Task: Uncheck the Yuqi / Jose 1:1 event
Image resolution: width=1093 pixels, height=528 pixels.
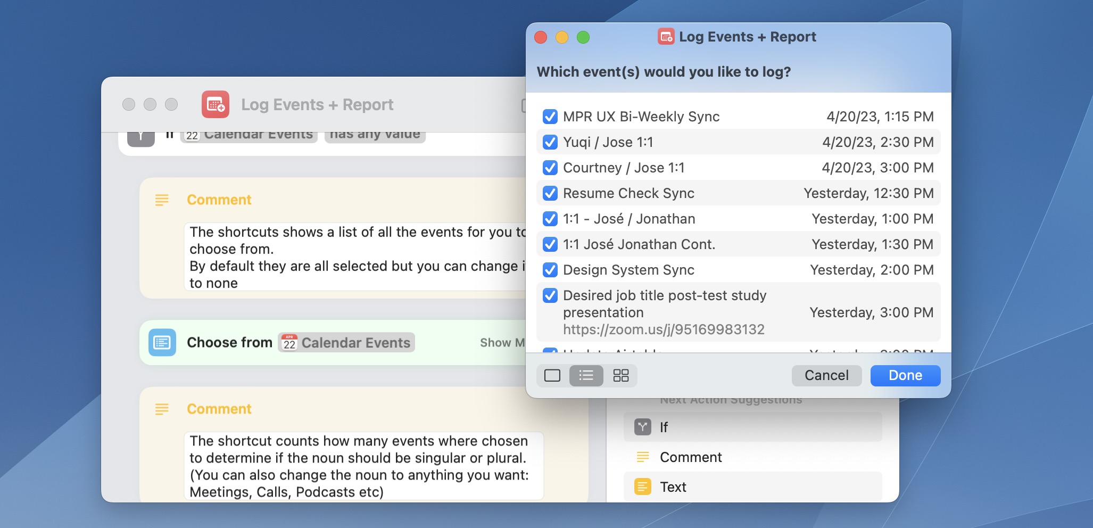Action: point(550,142)
